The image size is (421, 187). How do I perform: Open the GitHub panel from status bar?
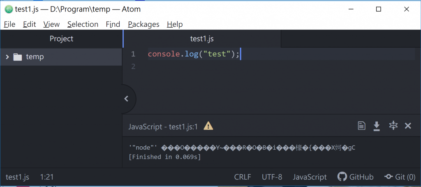click(356, 177)
